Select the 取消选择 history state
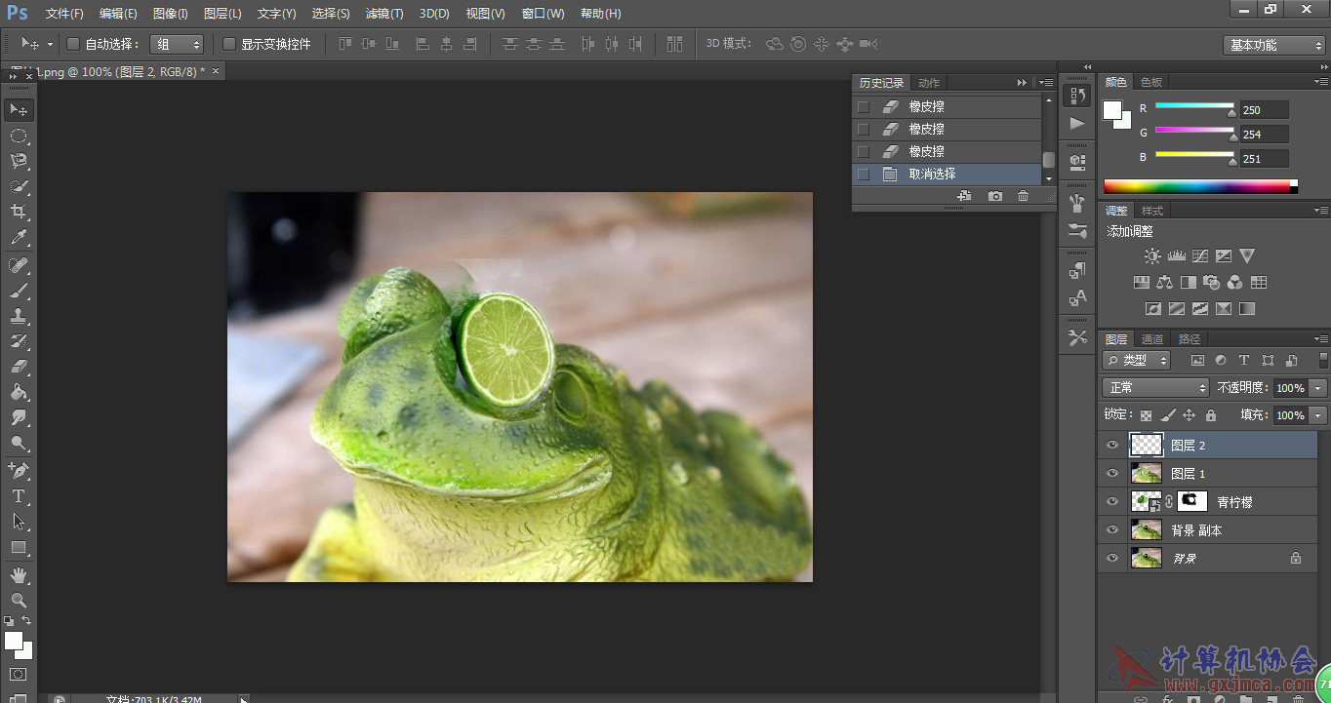The image size is (1331, 703). (948, 175)
